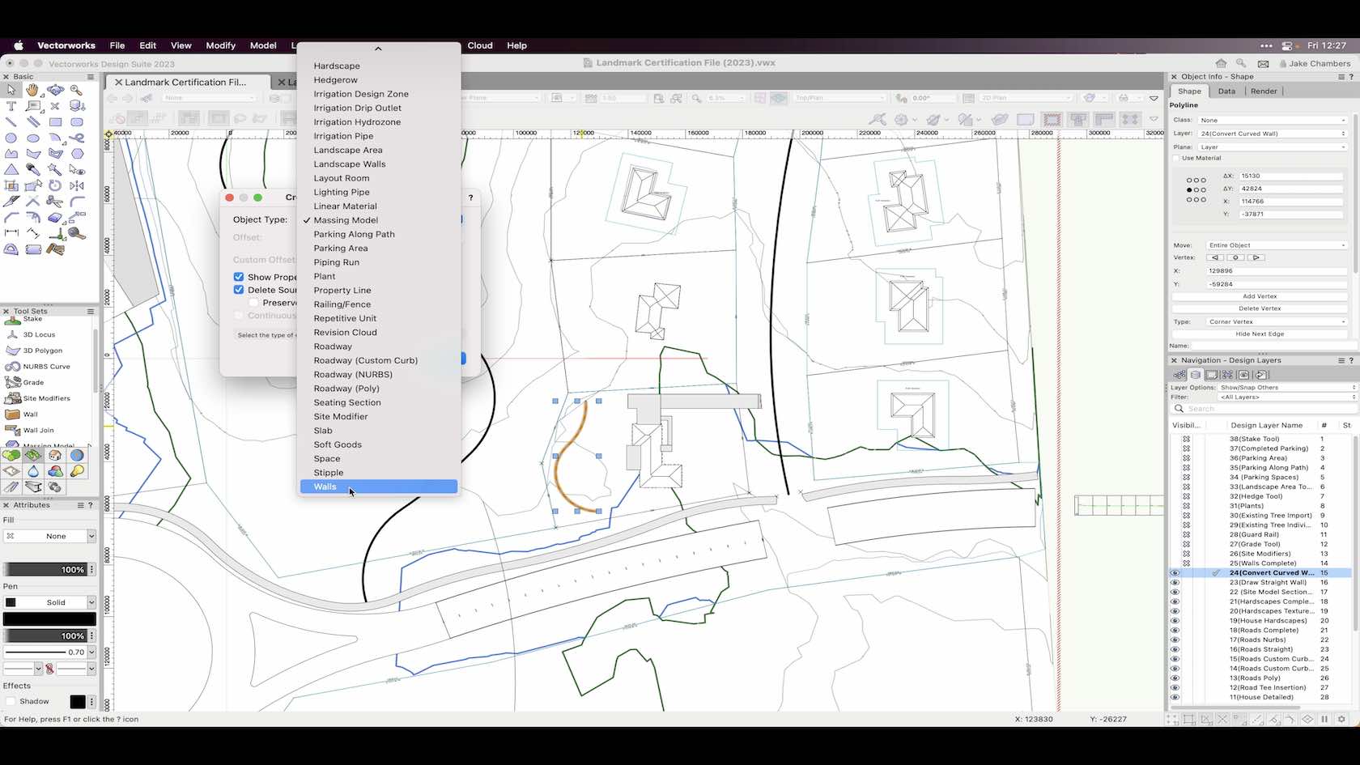Screen dimensions: 1360x765
Task: Toggle Show Properties checkbox in dialog
Action: click(239, 277)
